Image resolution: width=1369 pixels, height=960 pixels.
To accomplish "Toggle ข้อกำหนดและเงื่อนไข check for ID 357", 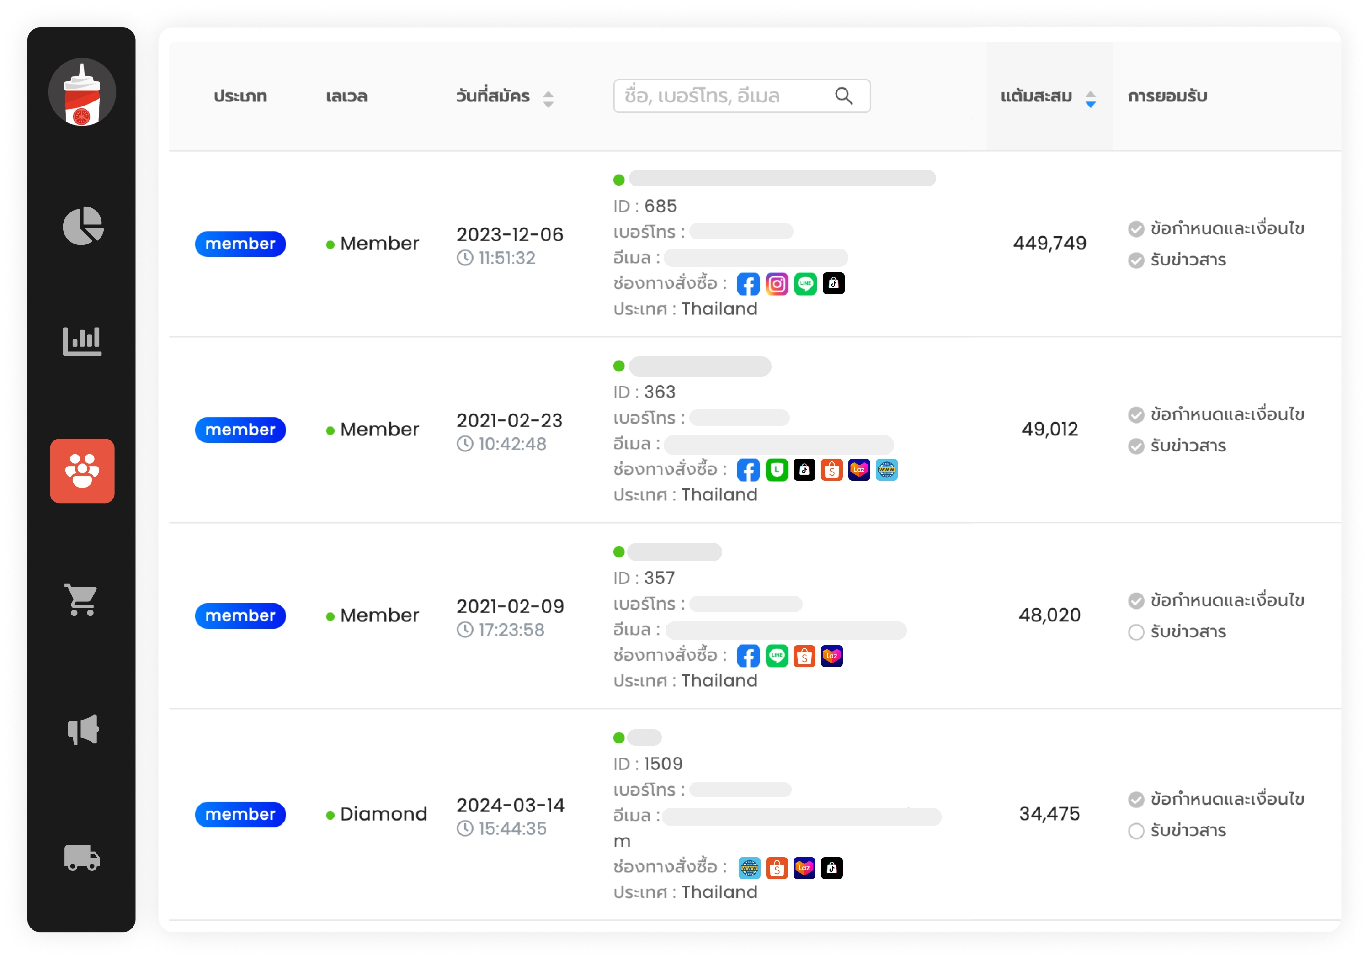I will pos(1136,601).
